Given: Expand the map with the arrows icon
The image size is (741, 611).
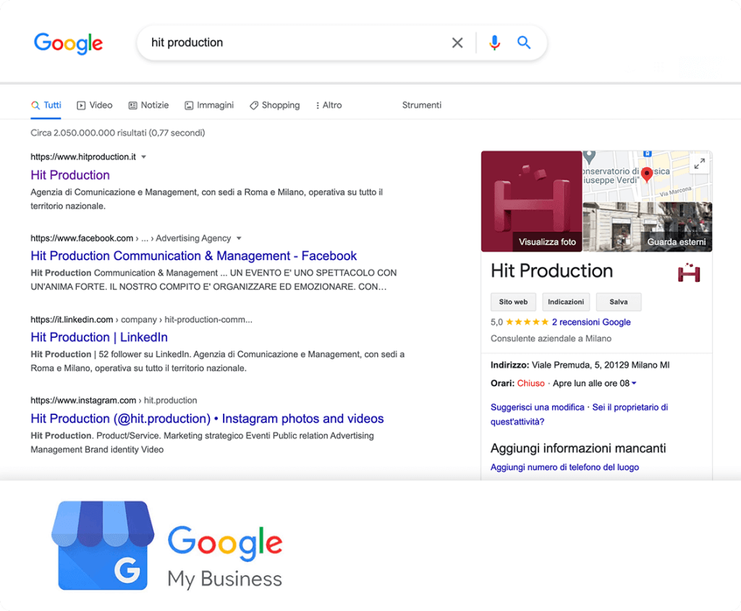Looking at the screenshot, I should coord(700,163).
